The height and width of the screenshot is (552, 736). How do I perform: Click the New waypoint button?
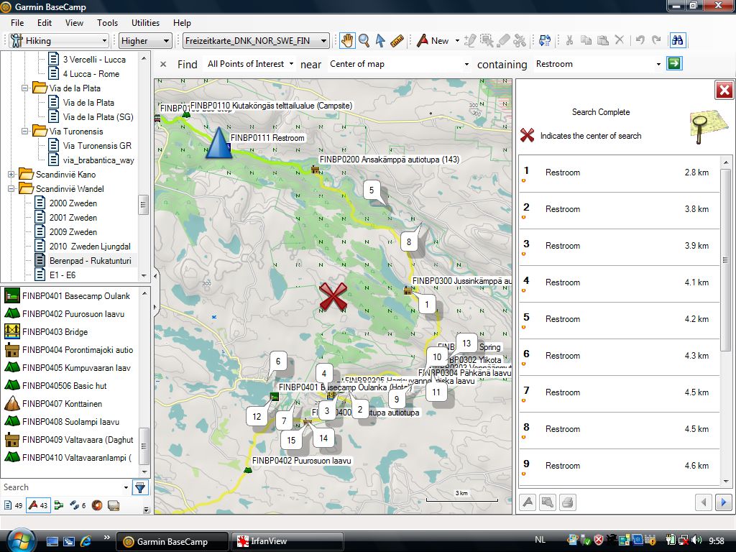(433, 41)
